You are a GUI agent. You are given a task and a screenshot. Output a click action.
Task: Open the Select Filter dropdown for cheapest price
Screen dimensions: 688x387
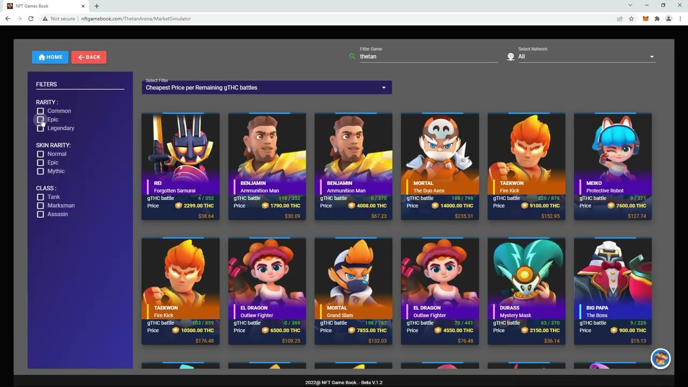[267, 87]
